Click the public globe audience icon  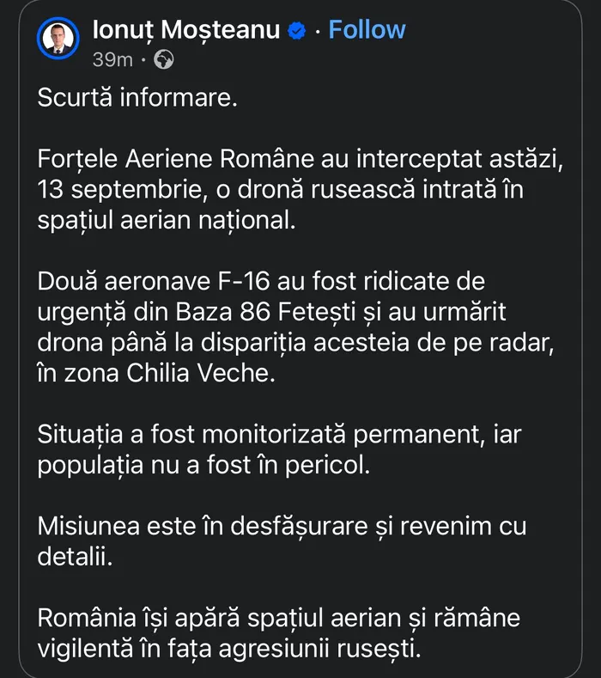(x=163, y=60)
